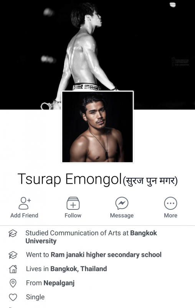Click graduation cap icon beside Bangkok University
Image resolution: width=195 pixels, height=308 pixels.
[13, 234]
